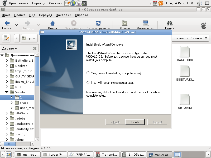Click the cyber path button
Screen dimensions: 211x158
coord(29,38)
